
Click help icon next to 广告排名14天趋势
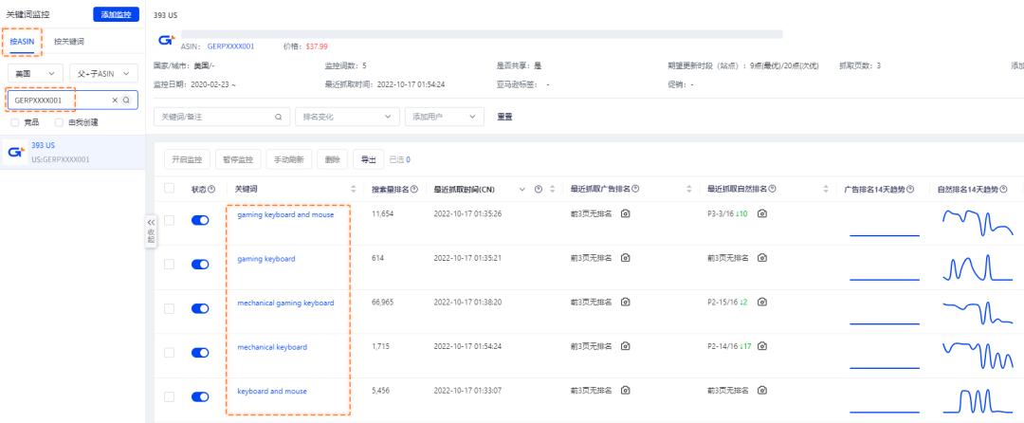click(x=909, y=190)
